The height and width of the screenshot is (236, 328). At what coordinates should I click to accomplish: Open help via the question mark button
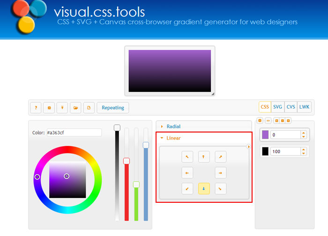[36, 108]
